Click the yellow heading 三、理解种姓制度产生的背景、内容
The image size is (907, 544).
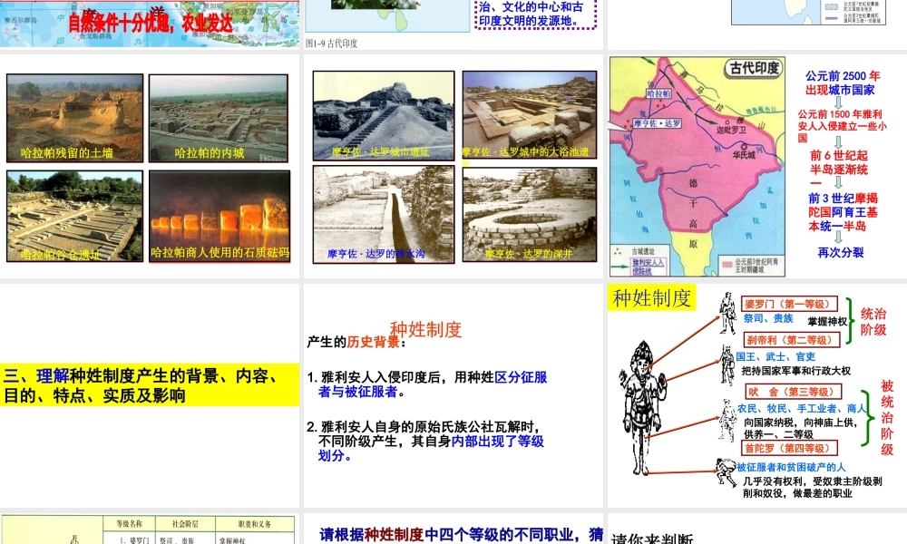150,385
